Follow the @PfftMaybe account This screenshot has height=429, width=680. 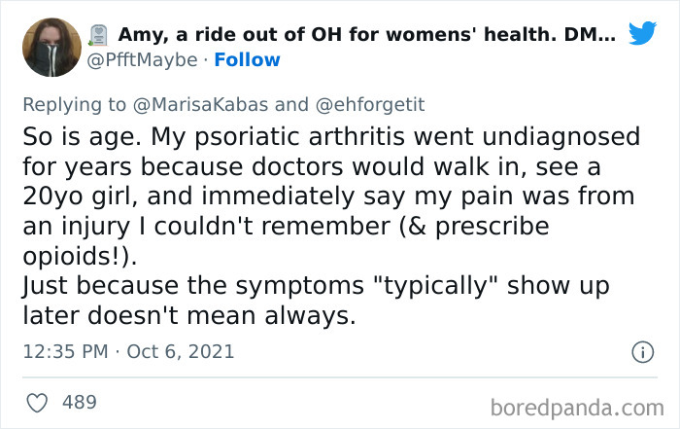247,60
